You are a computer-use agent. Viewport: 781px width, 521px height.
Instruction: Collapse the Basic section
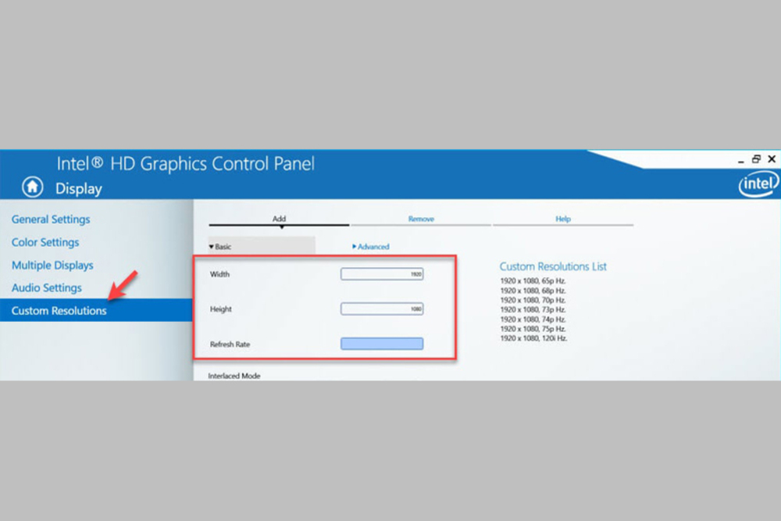coord(221,247)
